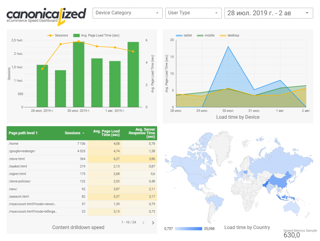Sort by Avg. Server Response Time header
Screen dimensions: 320x241
(142, 133)
